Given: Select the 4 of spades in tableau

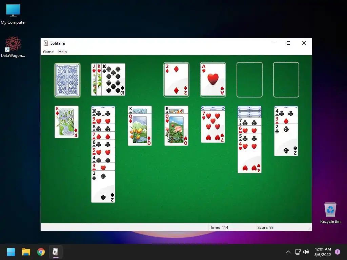Looking at the screenshot, I should [103, 159].
